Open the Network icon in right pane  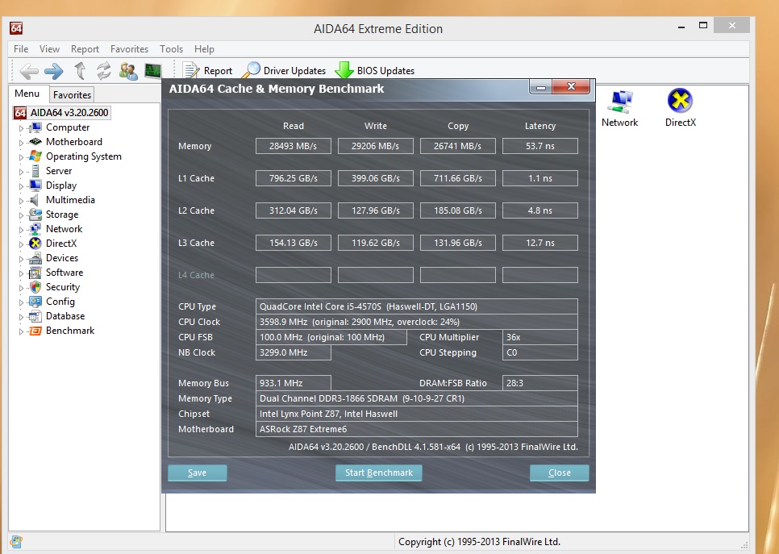point(619,110)
